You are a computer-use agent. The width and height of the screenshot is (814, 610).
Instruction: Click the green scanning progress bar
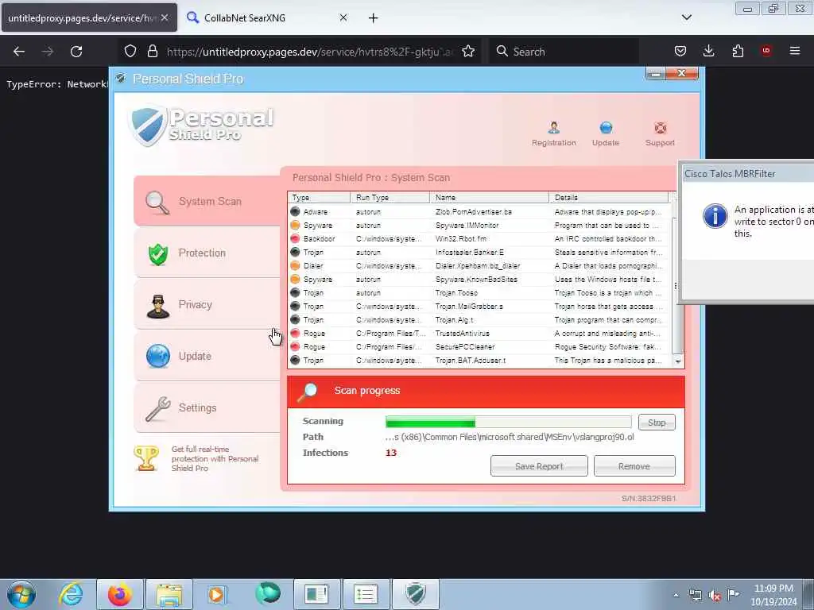coord(508,422)
